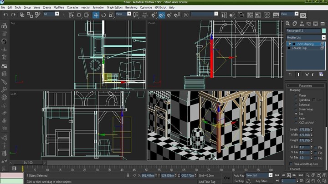
Task: Open the Modifiers menu
Action: click(x=59, y=7)
